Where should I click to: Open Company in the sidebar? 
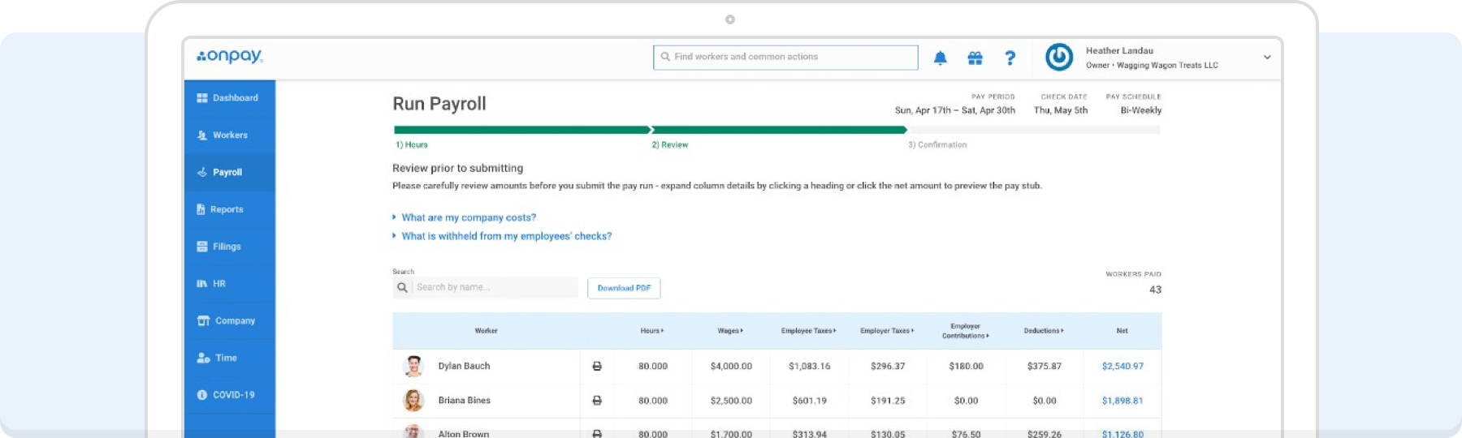pos(230,321)
